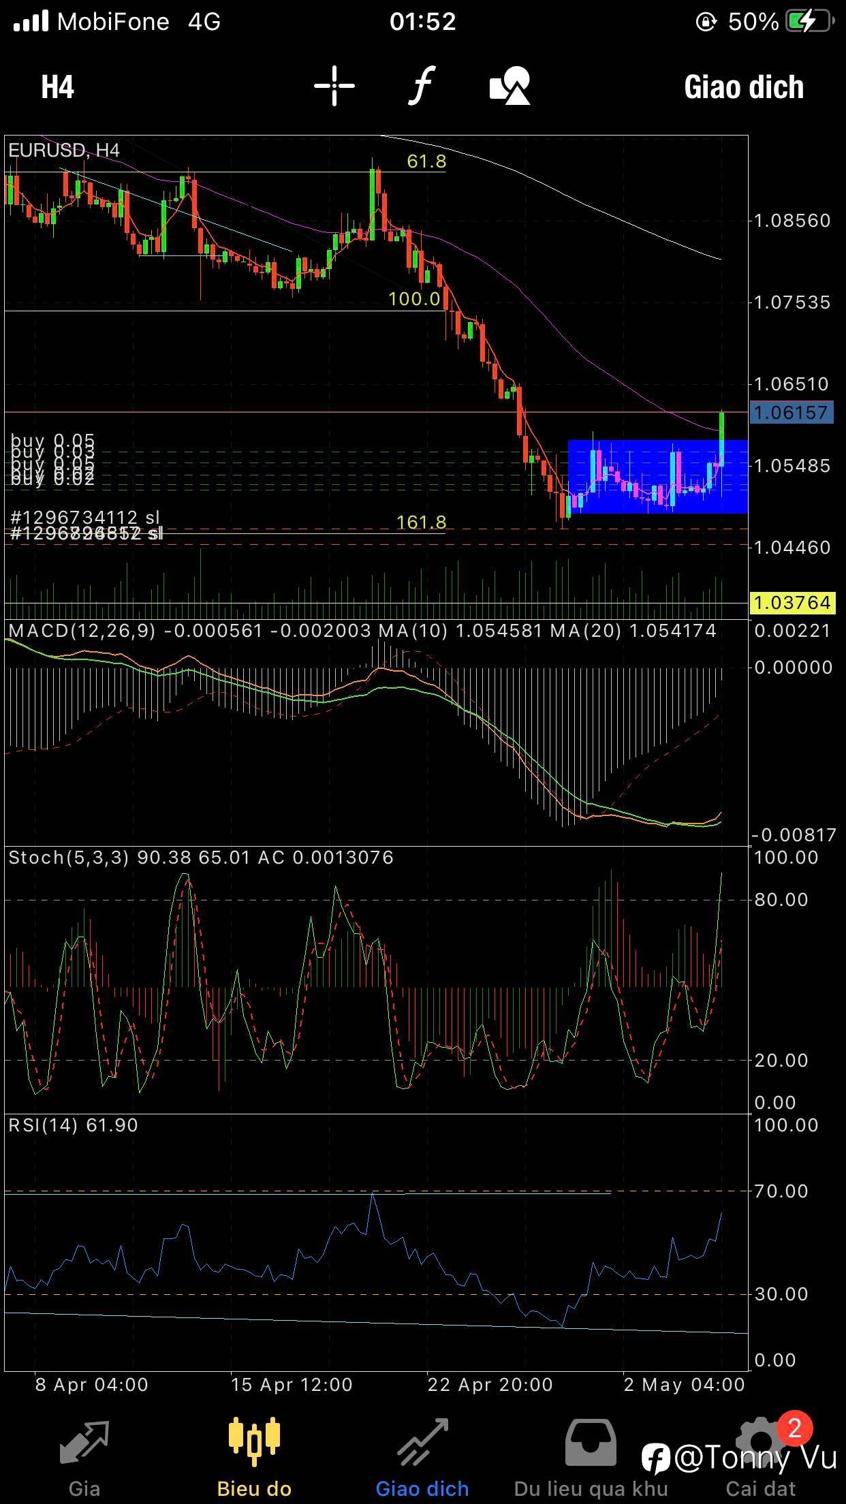The image size is (846, 1504).
Task: Tap the MACD -0.00817 scale value
Action: click(794, 836)
